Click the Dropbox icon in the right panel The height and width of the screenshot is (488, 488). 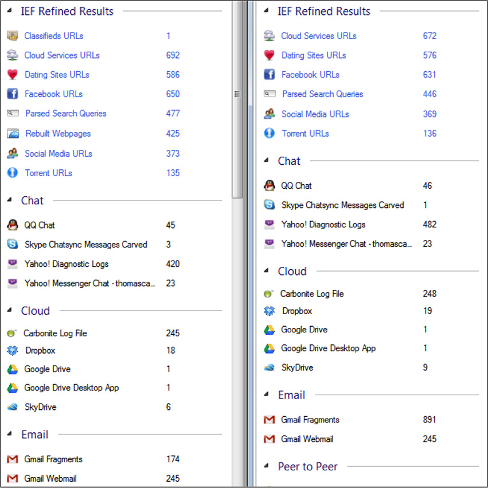click(x=269, y=311)
